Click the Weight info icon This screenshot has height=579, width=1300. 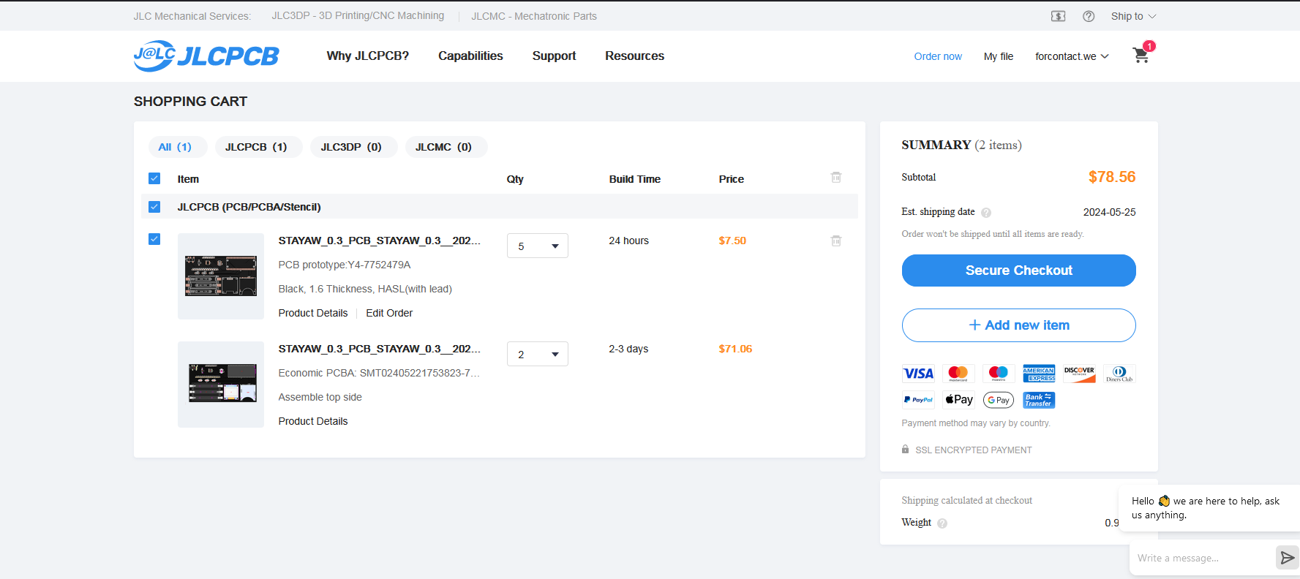click(x=942, y=523)
